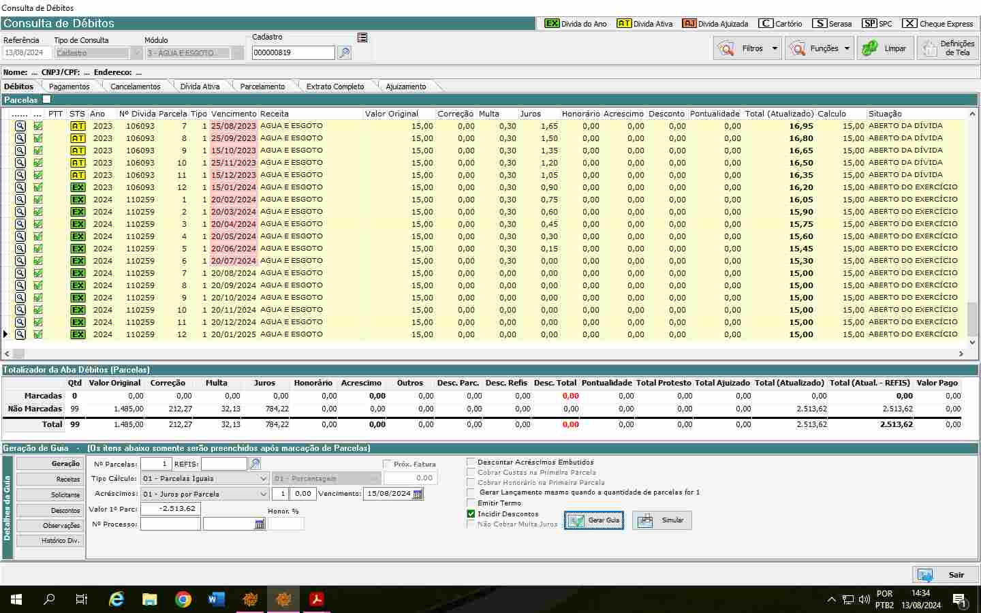Screen dimensions: 981x613
Task: Open calendar icon beside Nº Processo field
Action: pos(259,524)
